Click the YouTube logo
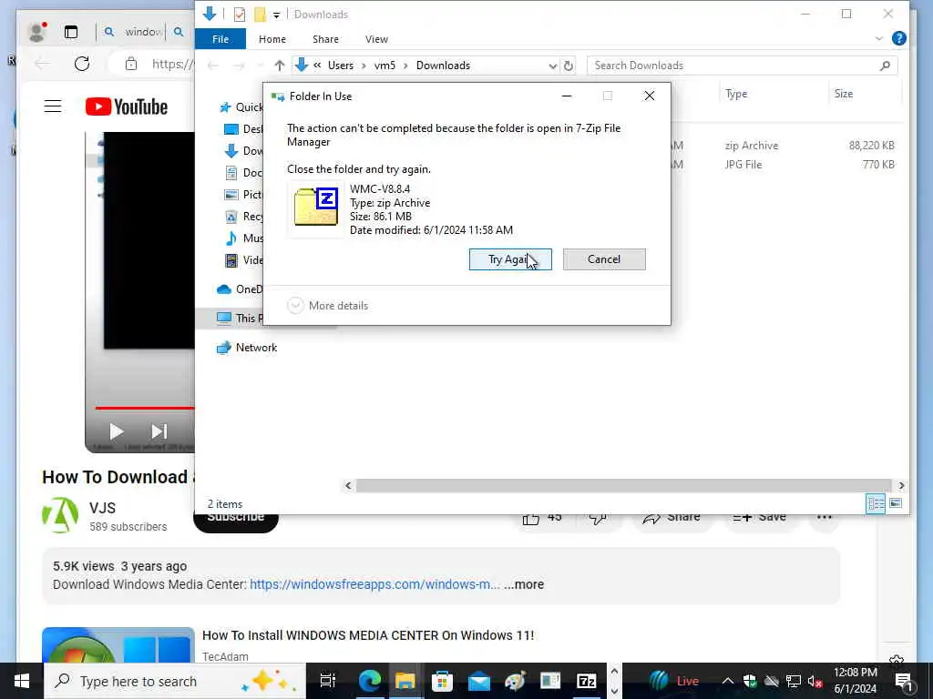The height and width of the screenshot is (699, 933). coord(127,107)
